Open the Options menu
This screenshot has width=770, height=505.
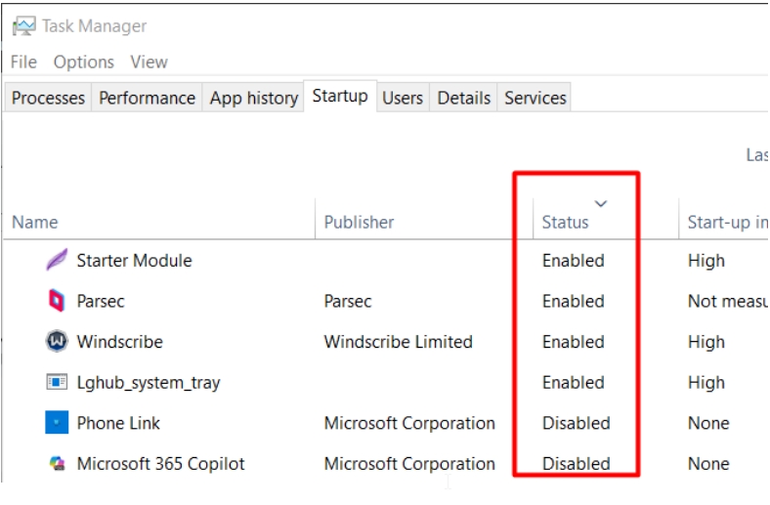[84, 62]
